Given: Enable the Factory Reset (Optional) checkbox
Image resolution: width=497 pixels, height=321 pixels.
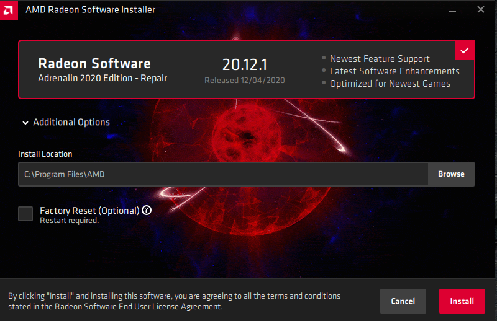Looking at the screenshot, I should (x=25, y=214).
